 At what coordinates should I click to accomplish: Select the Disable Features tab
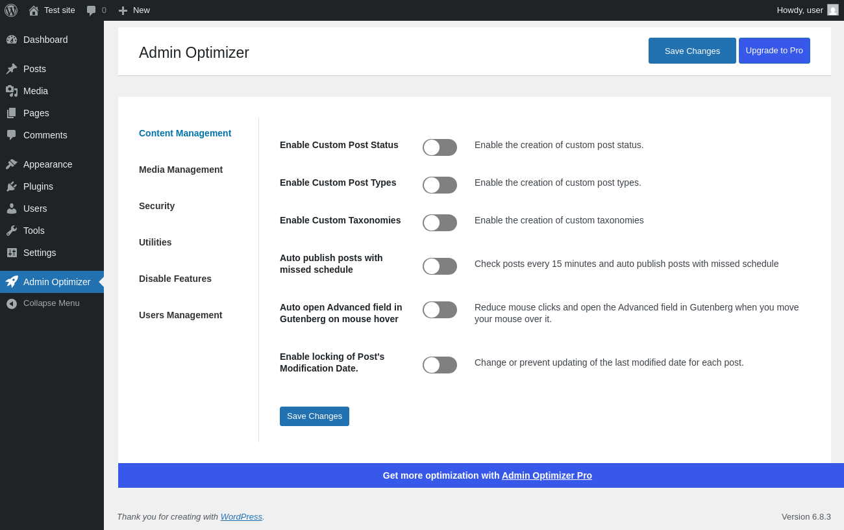[x=175, y=279]
